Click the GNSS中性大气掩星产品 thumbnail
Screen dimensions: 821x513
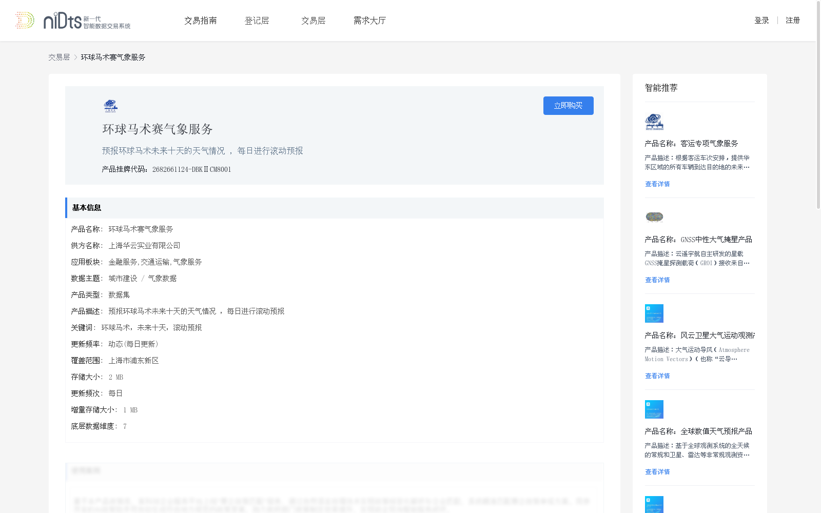(x=654, y=217)
